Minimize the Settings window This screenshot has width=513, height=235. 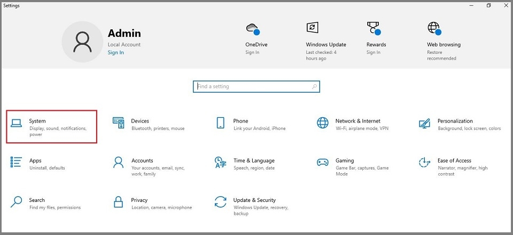tap(471, 5)
